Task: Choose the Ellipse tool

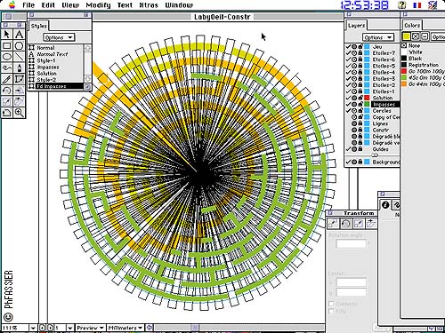Action: click(x=7, y=57)
